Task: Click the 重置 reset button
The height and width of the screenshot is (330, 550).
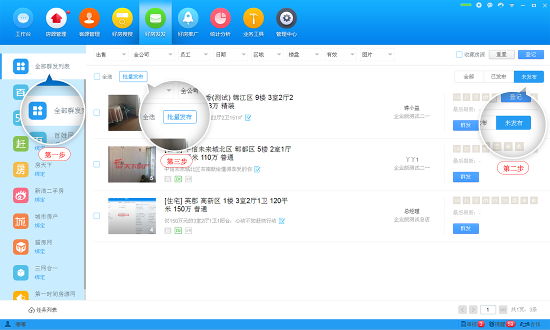Action: click(x=501, y=54)
